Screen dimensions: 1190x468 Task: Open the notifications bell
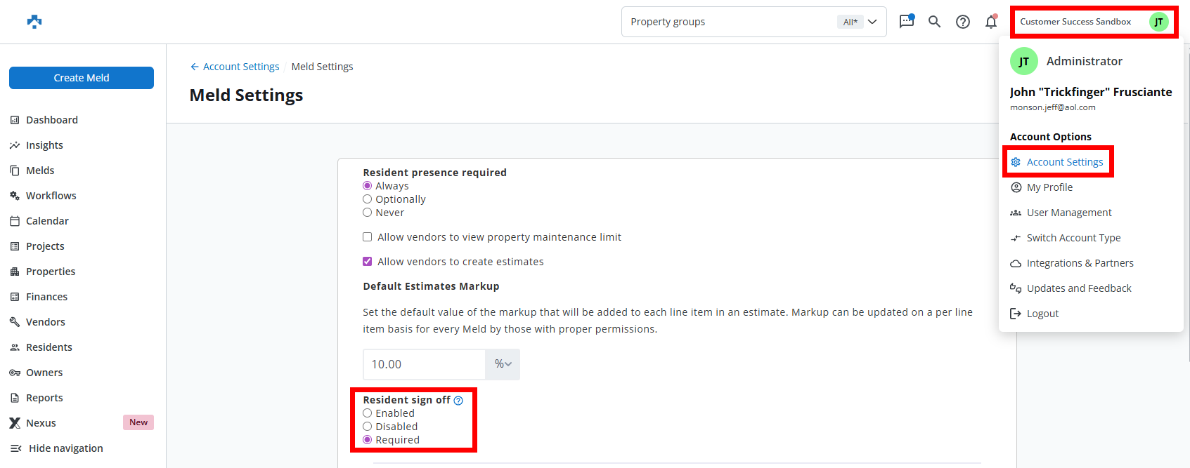coord(991,22)
